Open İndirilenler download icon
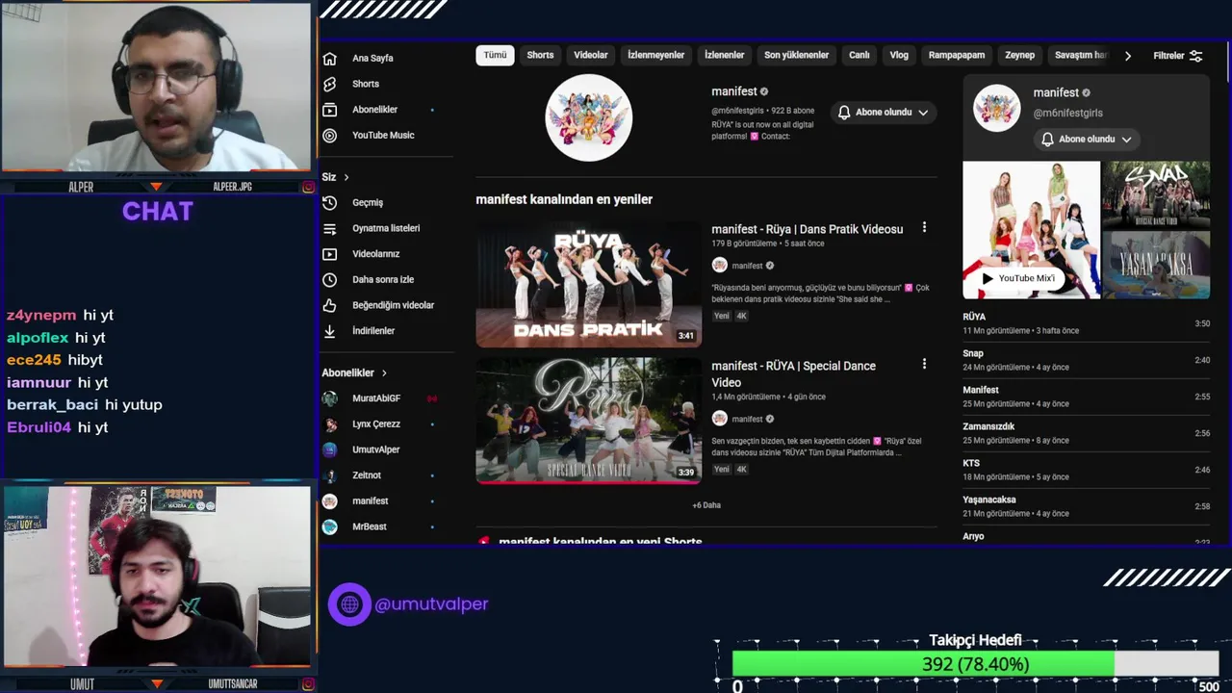This screenshot has height=693, width=1232. 329,331
